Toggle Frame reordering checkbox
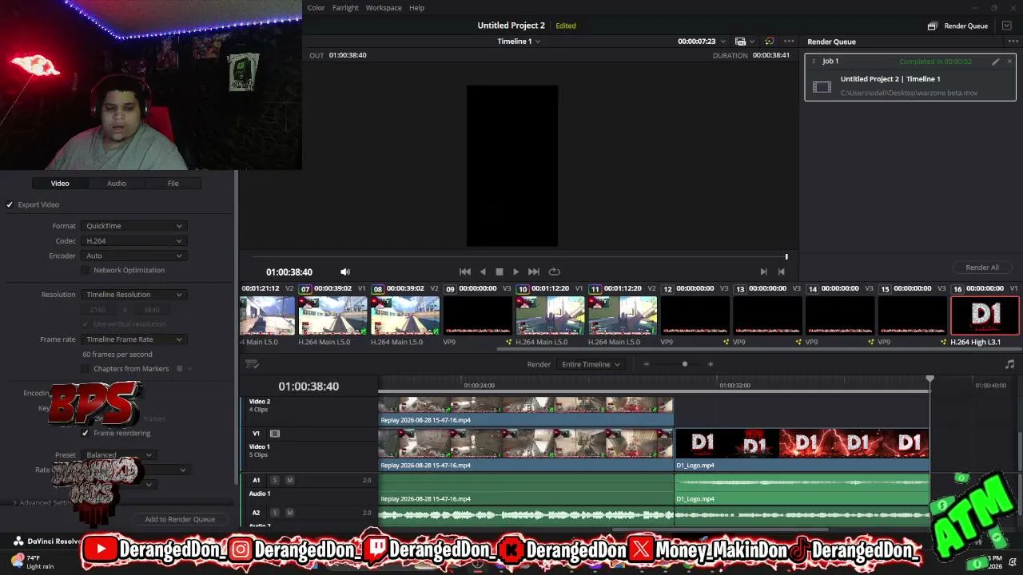The height and width of the screenshot is (575, 1023). (x=86, y=433)
